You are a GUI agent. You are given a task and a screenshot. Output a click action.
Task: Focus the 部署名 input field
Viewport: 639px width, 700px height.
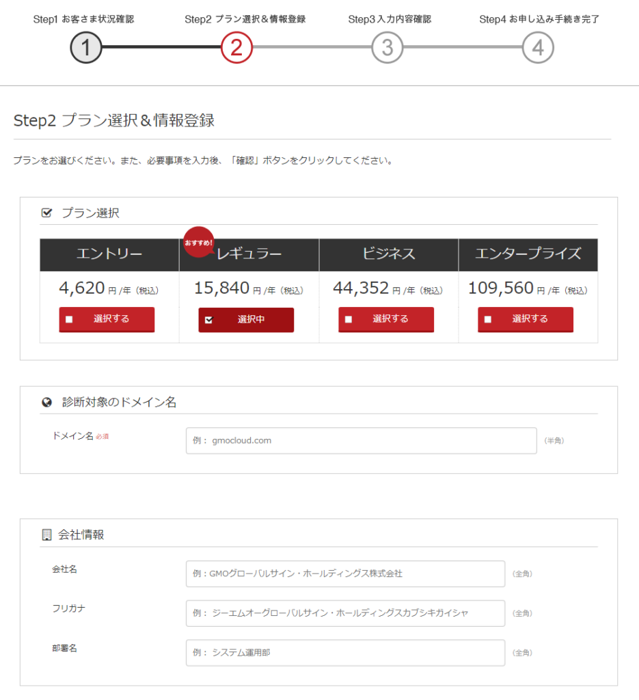(x=345, y=653)
